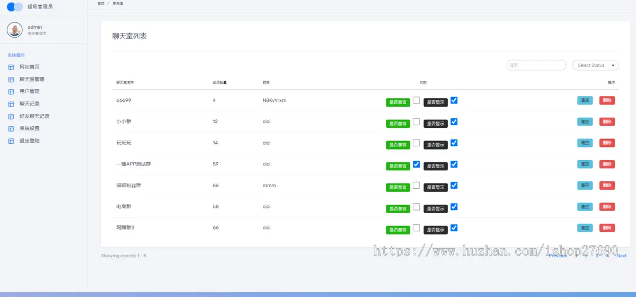Screen dimensions: 636x297
Task: Click the icon beside 网站首页
Action: [11, 67]
